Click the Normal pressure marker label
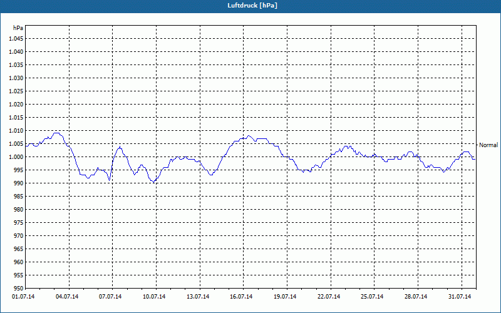The image size is (501, 313). coord(488,145)
